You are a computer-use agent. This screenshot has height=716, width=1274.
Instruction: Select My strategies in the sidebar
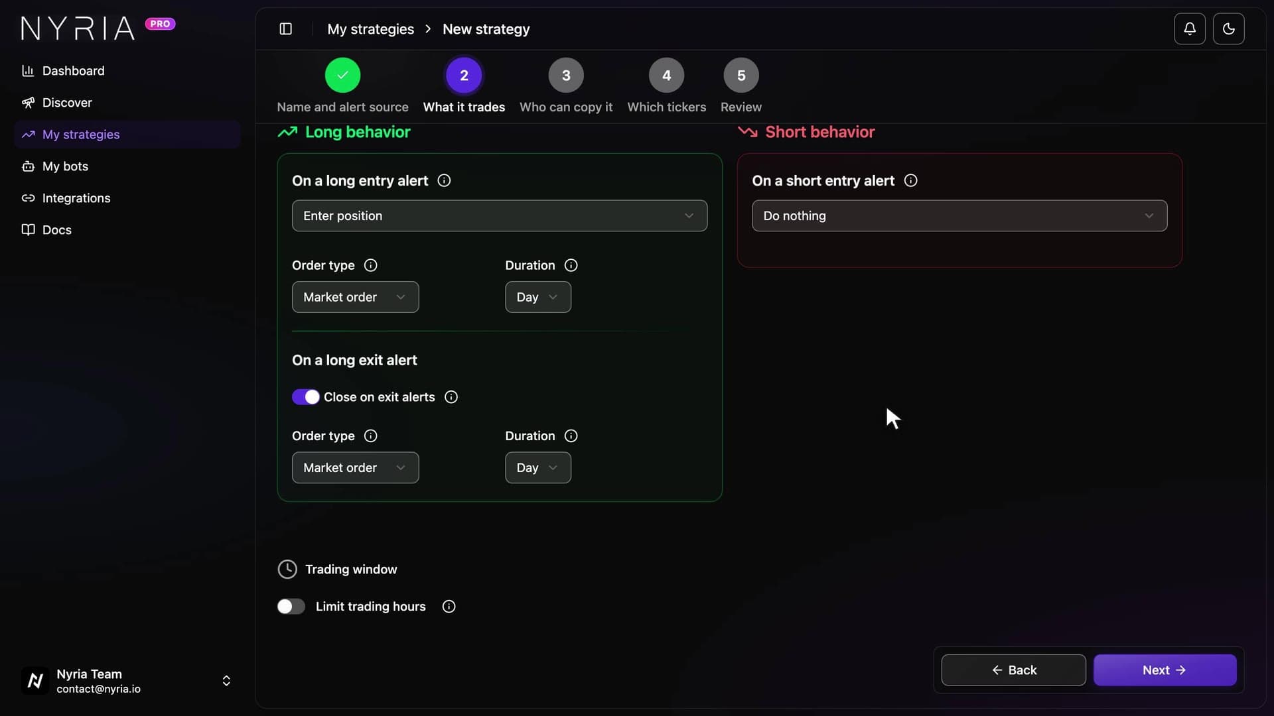coord(127,135)
